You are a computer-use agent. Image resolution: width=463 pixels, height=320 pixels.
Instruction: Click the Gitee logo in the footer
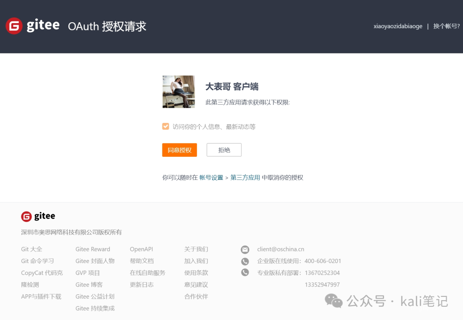point(38,216)
